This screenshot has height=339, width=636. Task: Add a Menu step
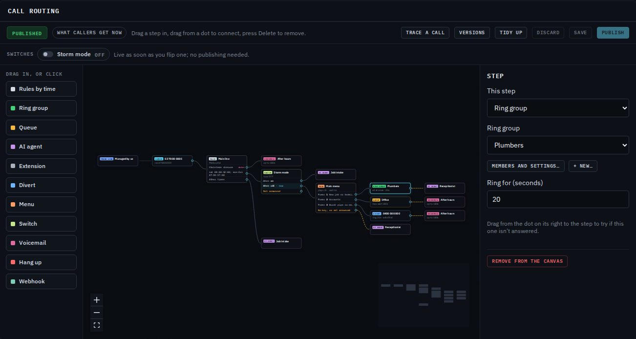[x=41, y=204]
